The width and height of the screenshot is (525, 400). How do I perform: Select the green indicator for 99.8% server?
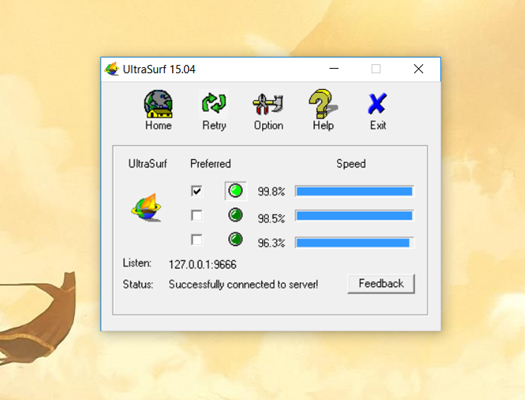pyautogui.click(x=236, y=191)
